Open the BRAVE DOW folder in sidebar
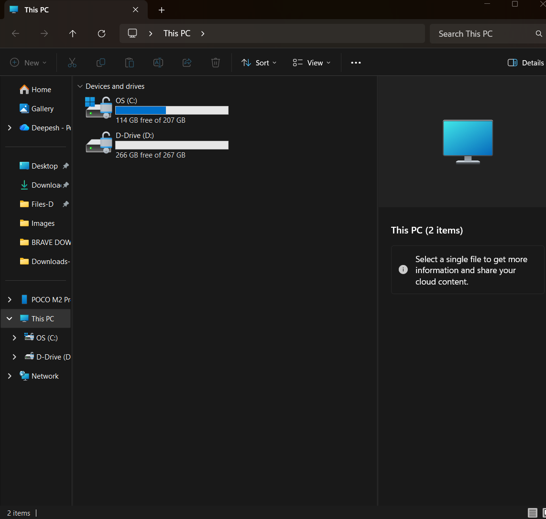546x519 pixels. click(45, 243)
